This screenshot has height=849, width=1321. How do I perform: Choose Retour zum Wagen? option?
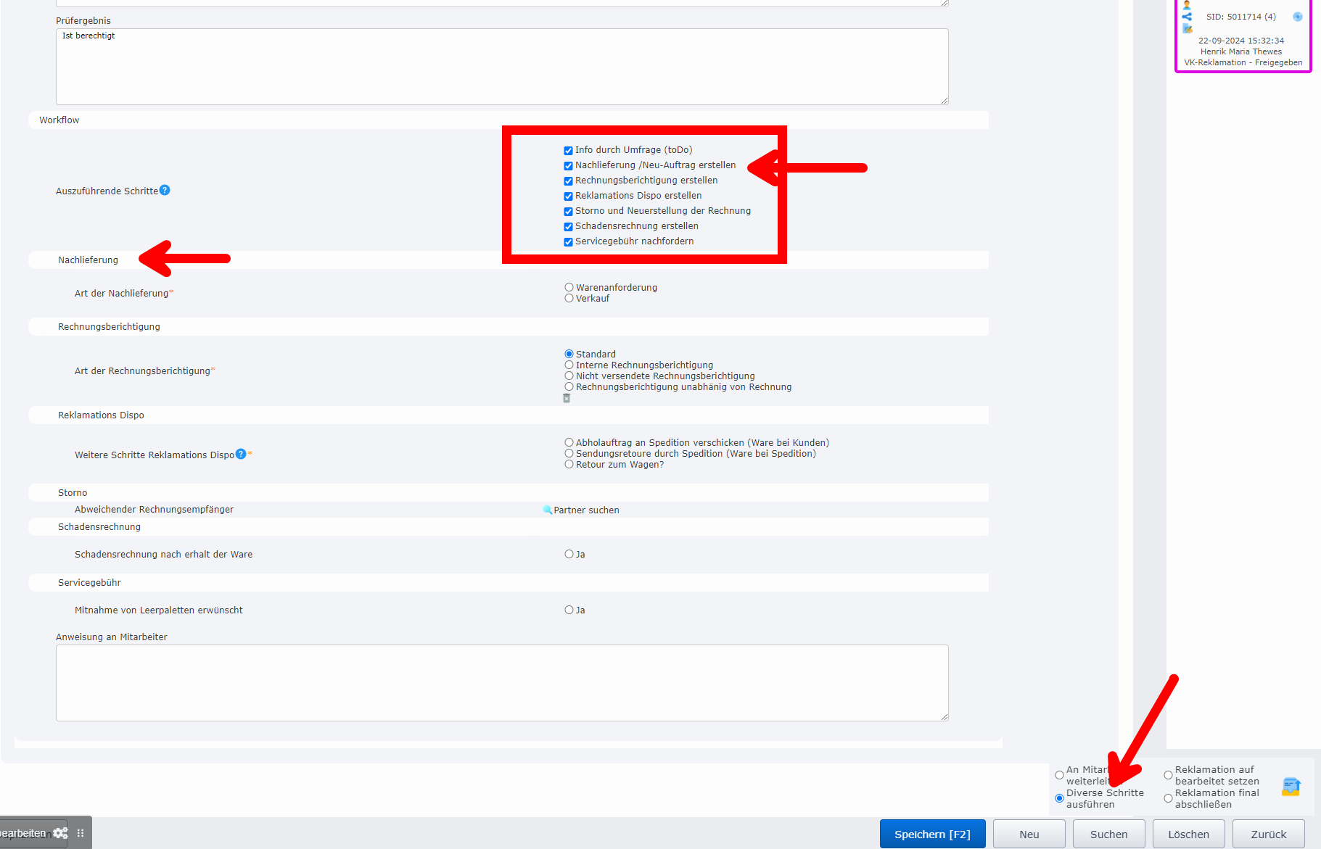[x=569, y=465]
